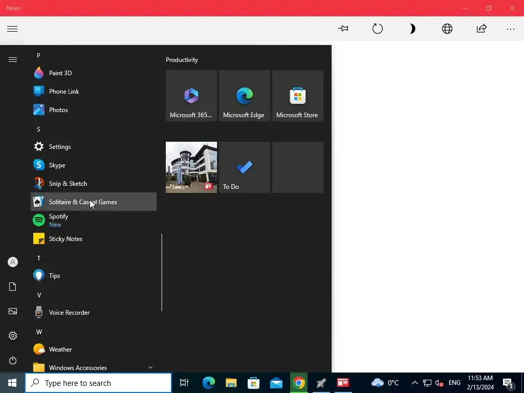This screenshot has width=524, height=393.
Task: Open the News more options ellipsis
Action: click(x=511, y=29)
